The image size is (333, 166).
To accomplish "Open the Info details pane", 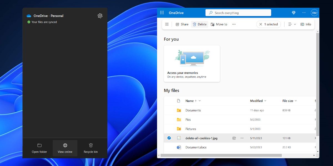I will pyautogui.click(x=306, y=24).
